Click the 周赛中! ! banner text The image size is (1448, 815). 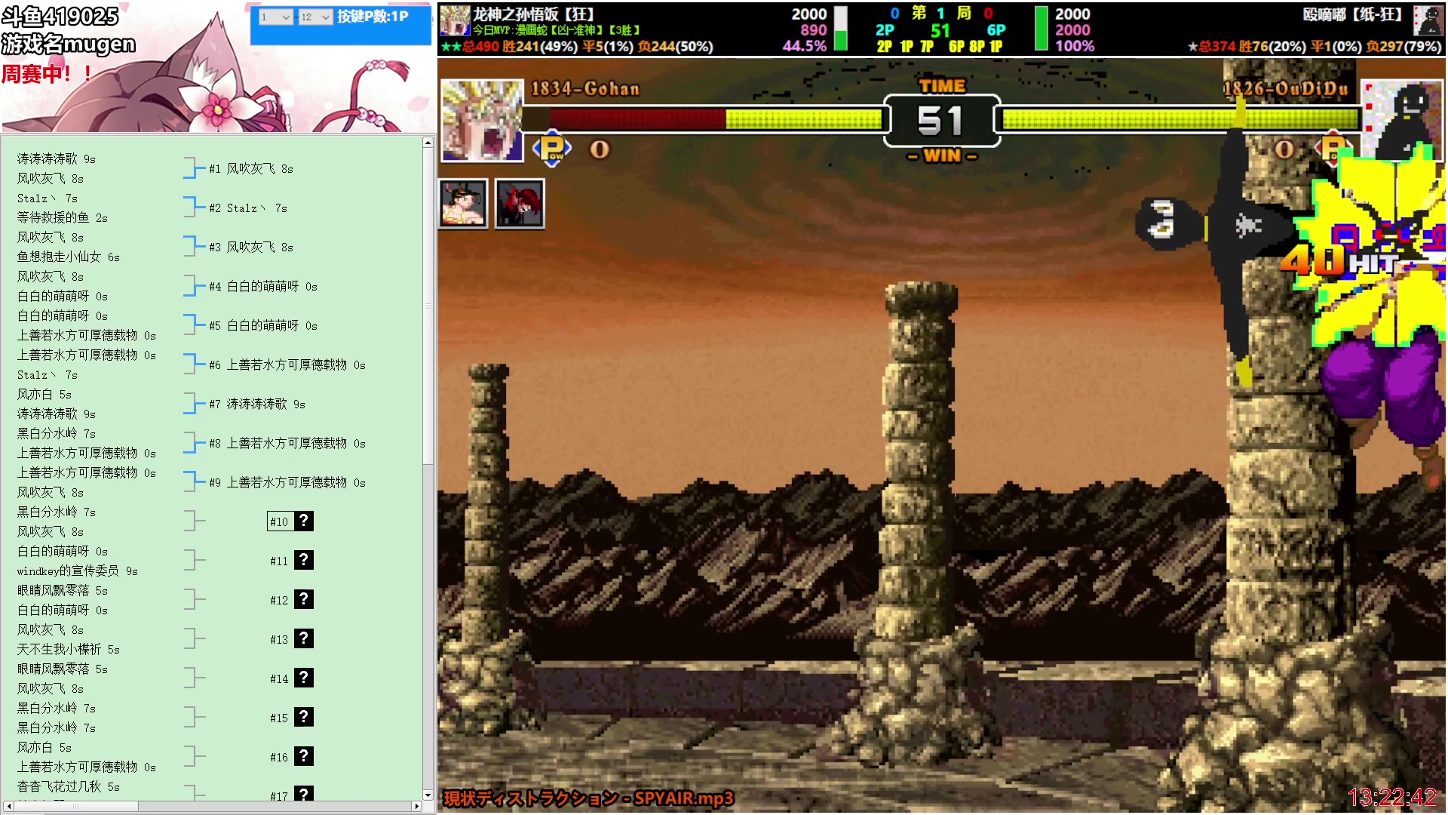(47, 74)
